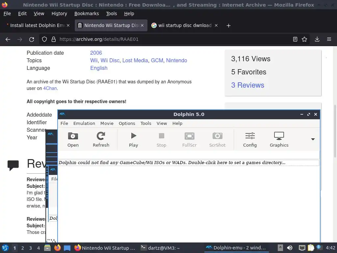Image resolution: width=337 pixels, height=253 pixels.
Task: Reload the page in Firefox
Action: pyautogui.click(x=32, y=39)
